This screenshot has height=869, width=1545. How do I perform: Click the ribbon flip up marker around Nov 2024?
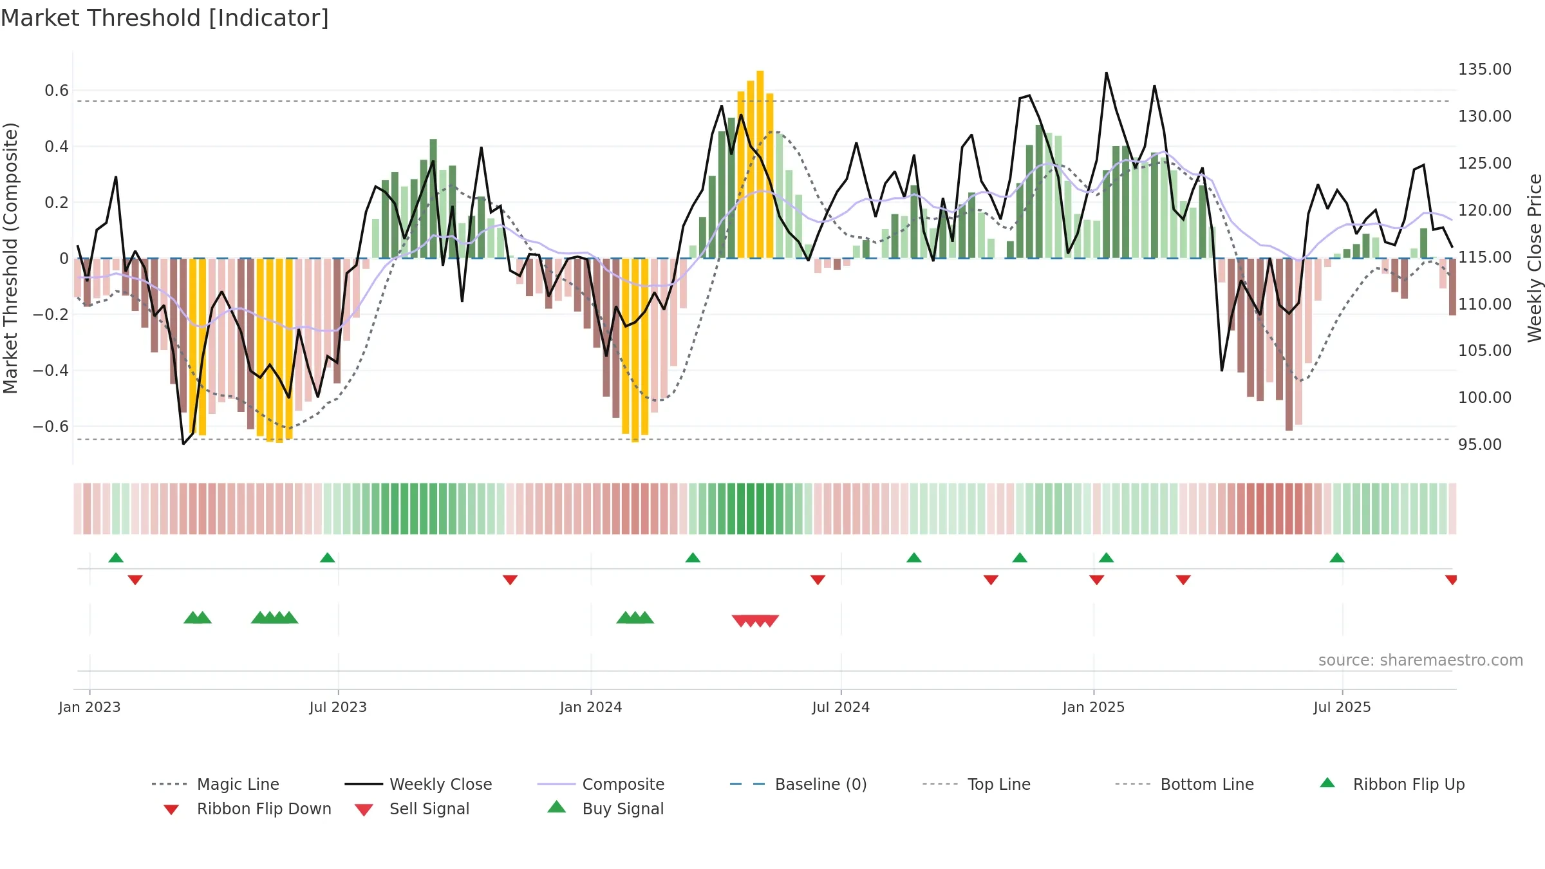tap(1020, 557)
